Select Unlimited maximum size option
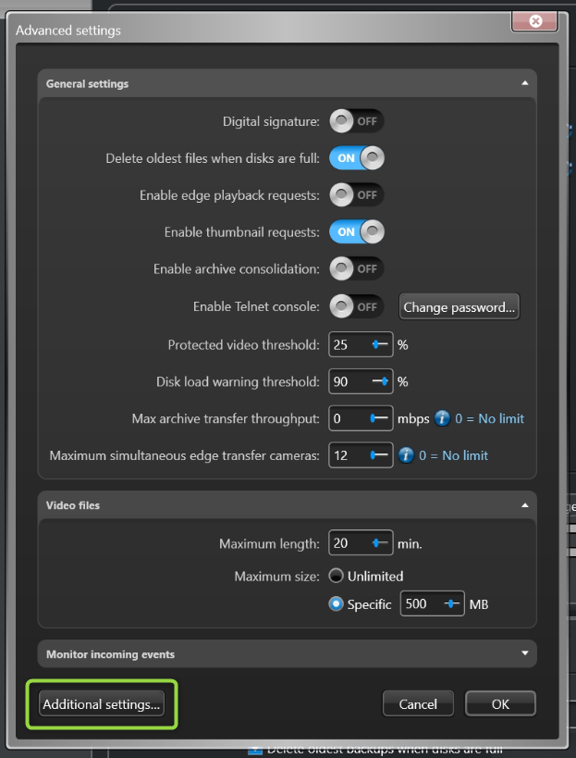 coord(337,576)
